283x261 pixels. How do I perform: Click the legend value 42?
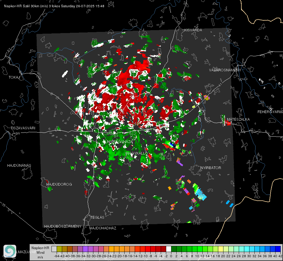coord(280,256)
